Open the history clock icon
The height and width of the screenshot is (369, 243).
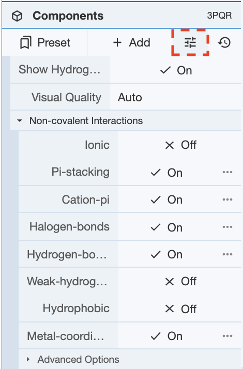tap(224, 42)
